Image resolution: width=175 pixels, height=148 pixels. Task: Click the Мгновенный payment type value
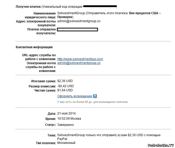click(x=66, y=143)
